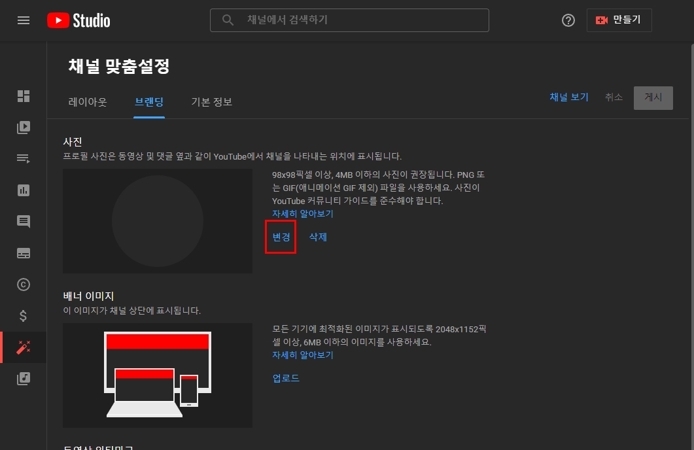This screenshot has width=694, height=450.
Task: Switch to the 기본 정보 tab
Action: point(211,102)
